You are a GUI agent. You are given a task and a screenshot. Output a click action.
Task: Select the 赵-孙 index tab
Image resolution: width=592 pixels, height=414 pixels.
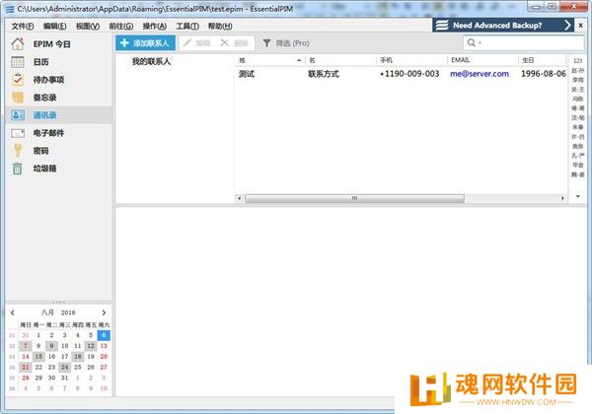[577, 71]
